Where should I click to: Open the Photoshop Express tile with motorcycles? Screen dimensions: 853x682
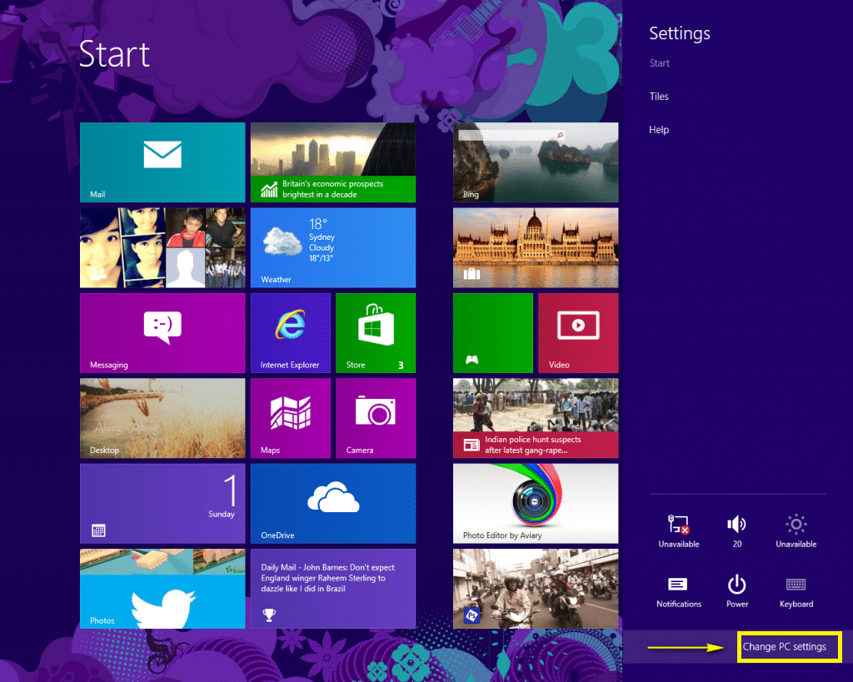coord(536,589)
